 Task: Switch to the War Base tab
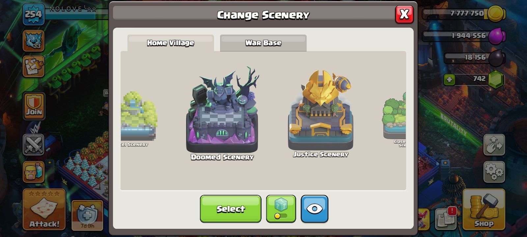(263, 43)
